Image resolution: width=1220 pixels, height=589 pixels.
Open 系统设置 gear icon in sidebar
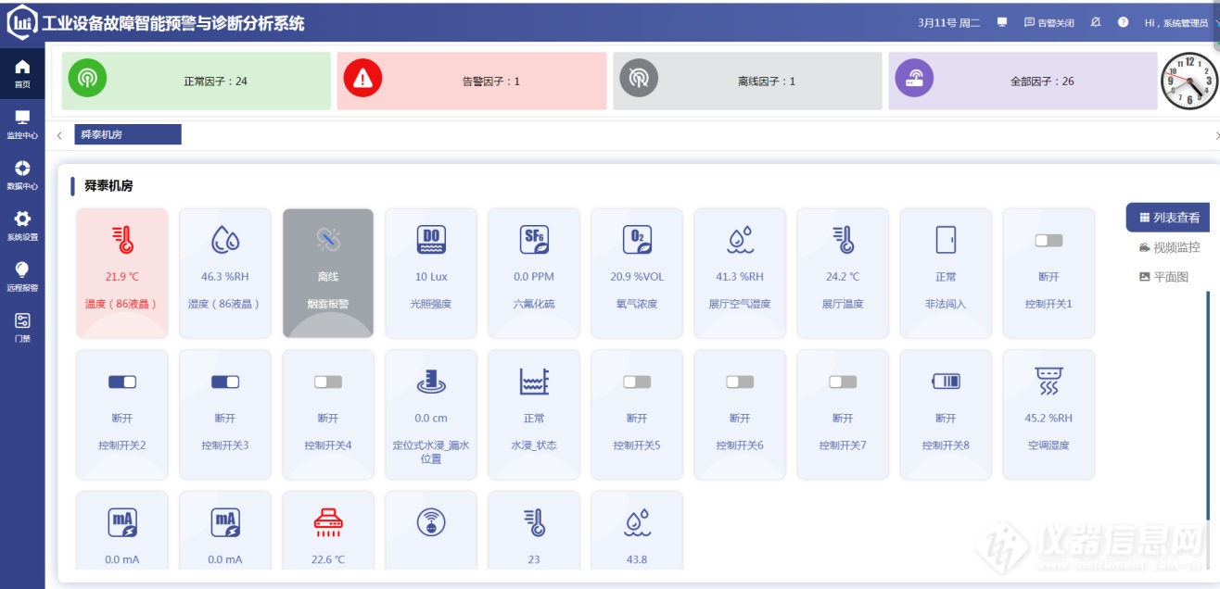[22, 220]
